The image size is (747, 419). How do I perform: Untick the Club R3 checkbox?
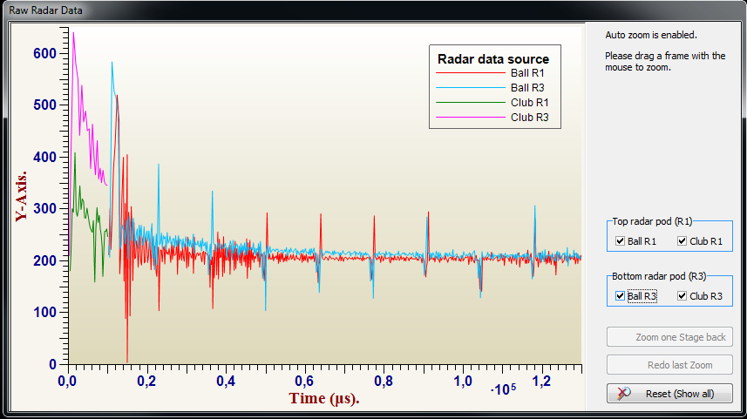(682, 296)
